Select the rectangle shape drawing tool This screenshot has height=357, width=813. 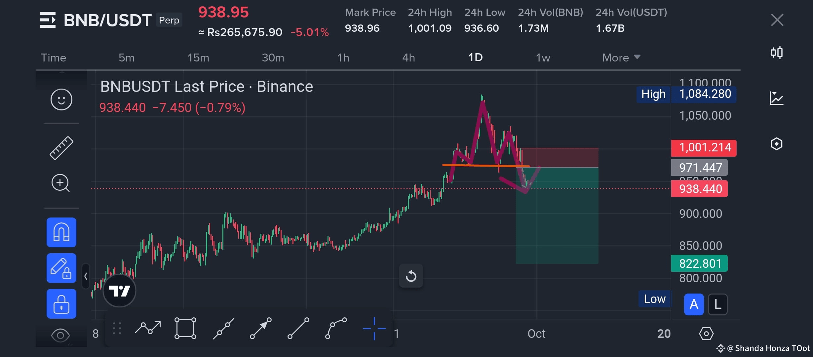185,328
